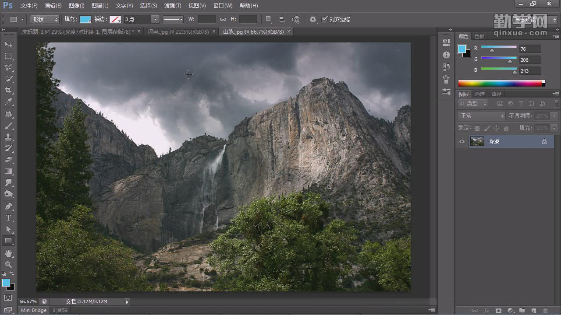This screenshot has height=315, width=561.
Task: Toggle lock transparent pixels
Action: pos(477,128)
